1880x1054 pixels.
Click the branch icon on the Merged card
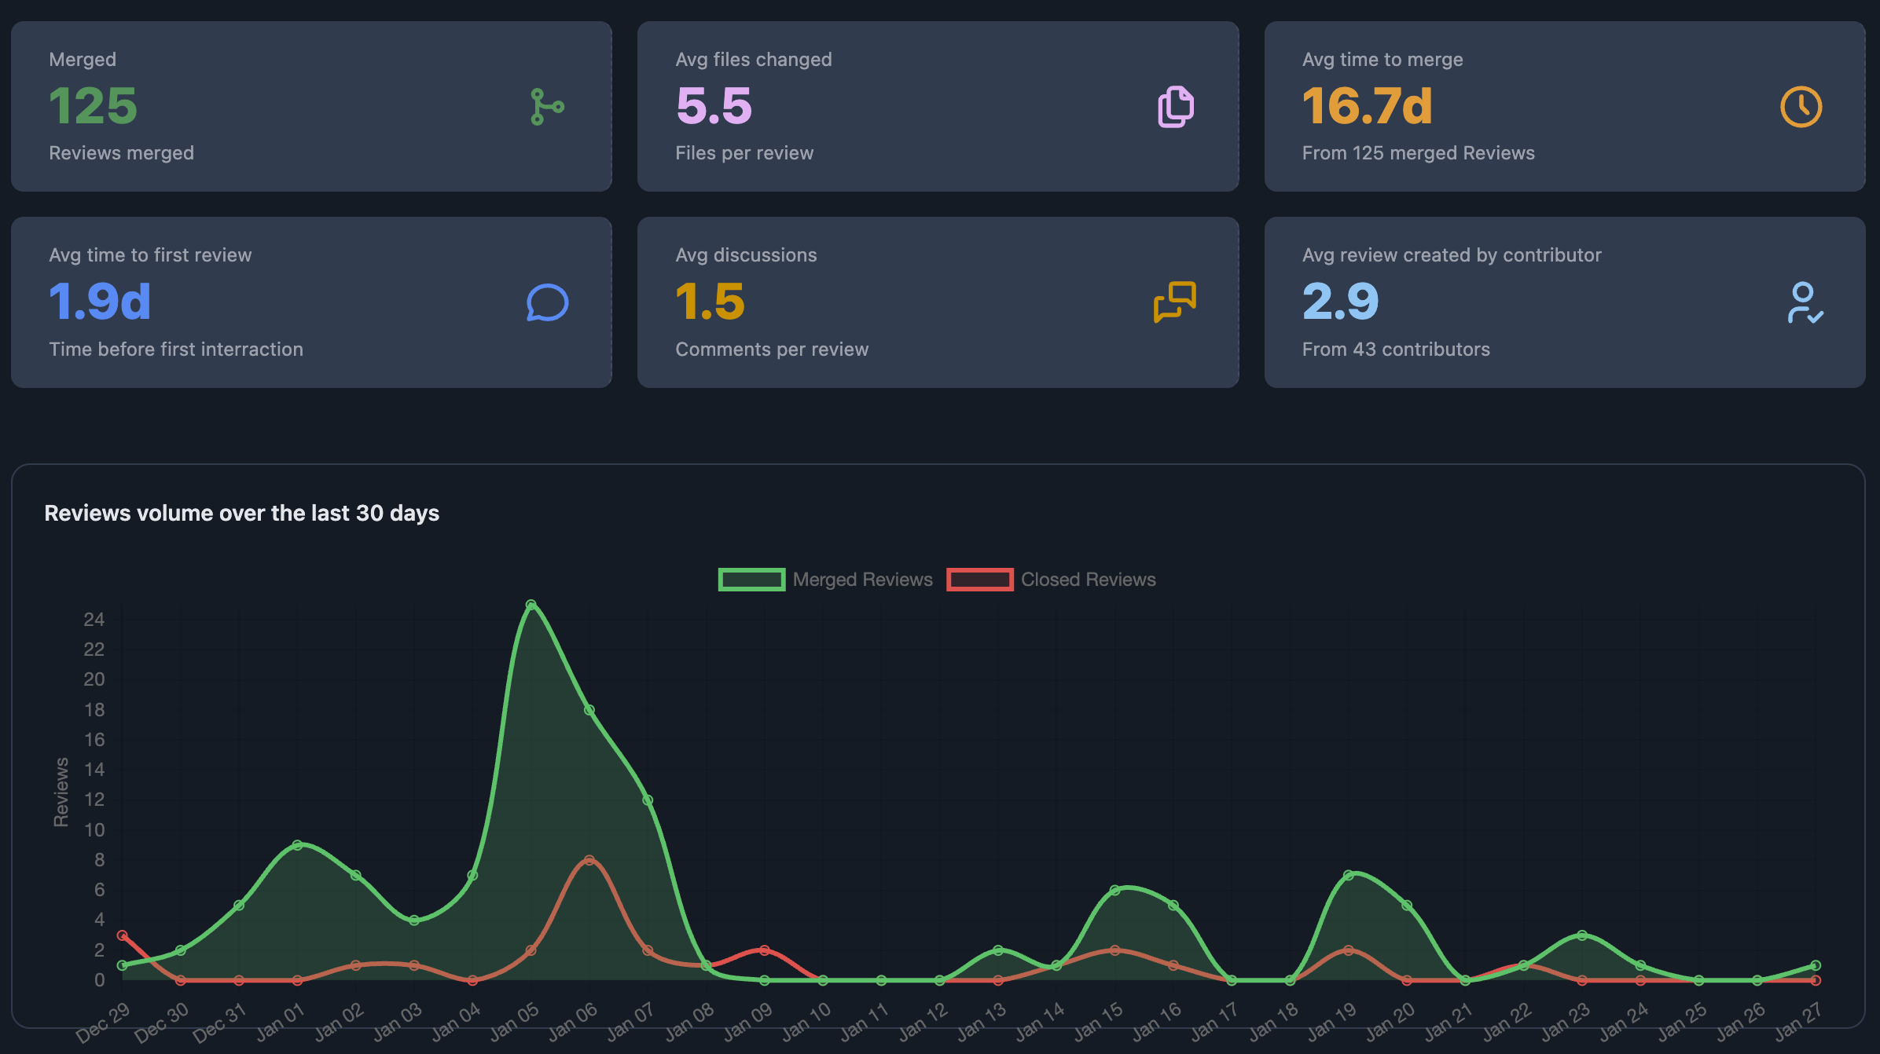[546, 107]
